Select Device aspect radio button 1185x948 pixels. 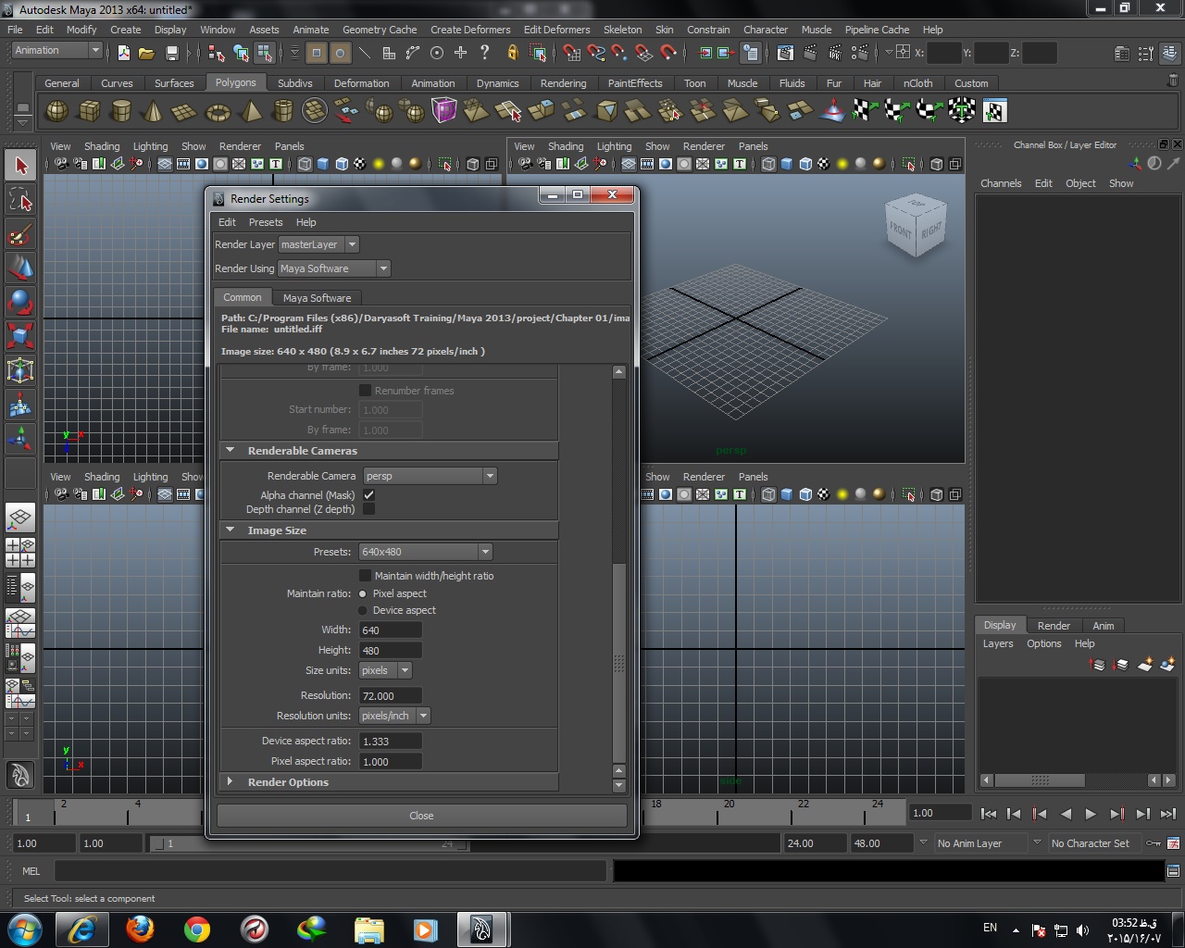[x=362, y=610]
